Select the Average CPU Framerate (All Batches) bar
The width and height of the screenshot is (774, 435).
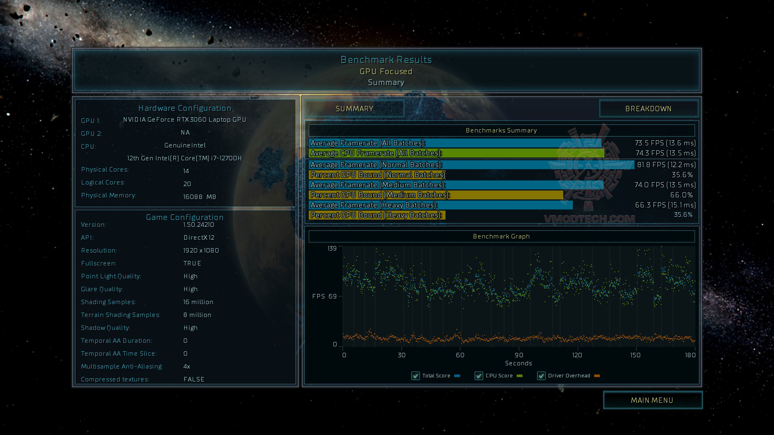(456, 153)
